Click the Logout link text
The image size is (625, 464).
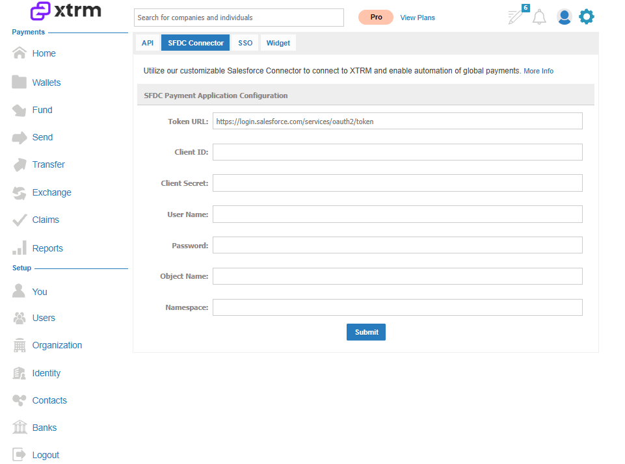coord(46,455)
